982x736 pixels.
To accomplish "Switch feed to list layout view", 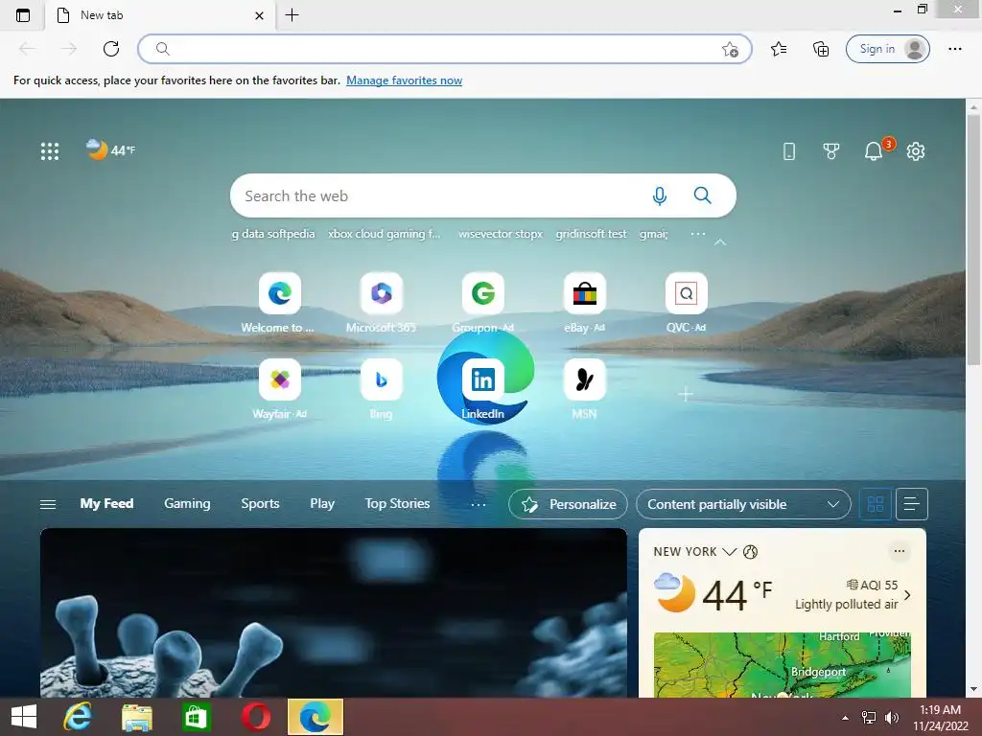I will point(912,504).
